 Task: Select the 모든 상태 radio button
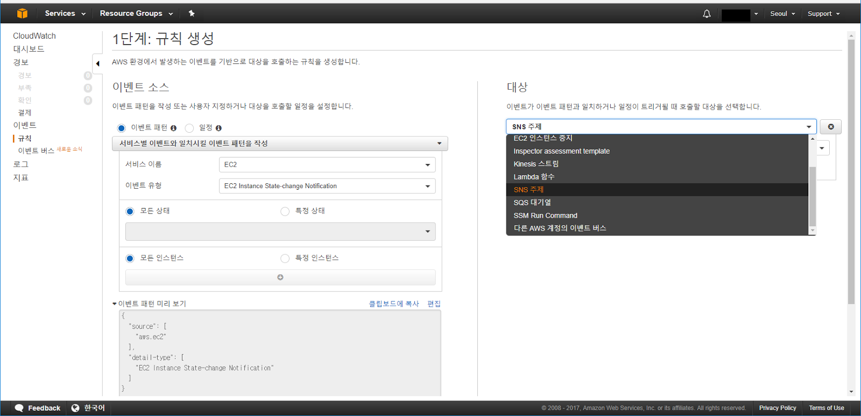(130, 211)
